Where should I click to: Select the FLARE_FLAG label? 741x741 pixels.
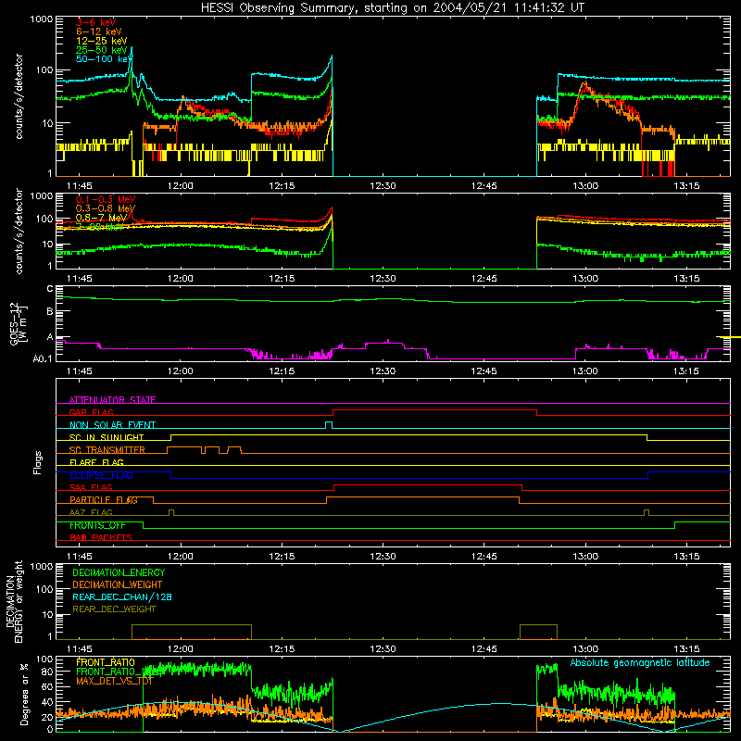(x=96, y=462)
